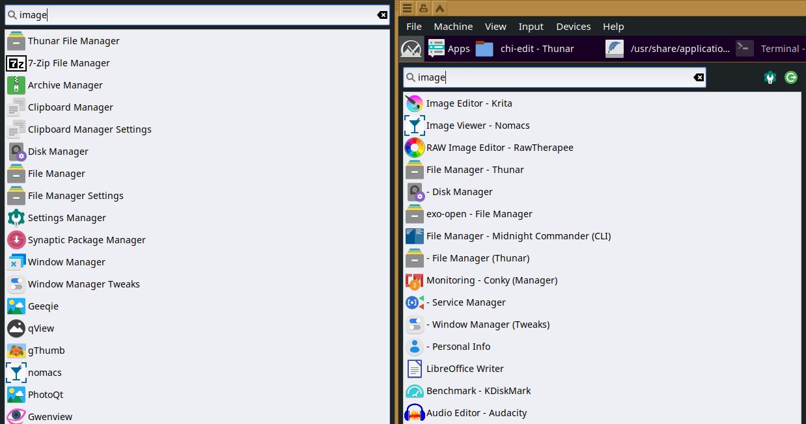The height and width of the screenshot is (424, 806).
Task: Open Monitoring - Conky (Manager) icon
Action: pyautogui.click(x=414, y=280)
